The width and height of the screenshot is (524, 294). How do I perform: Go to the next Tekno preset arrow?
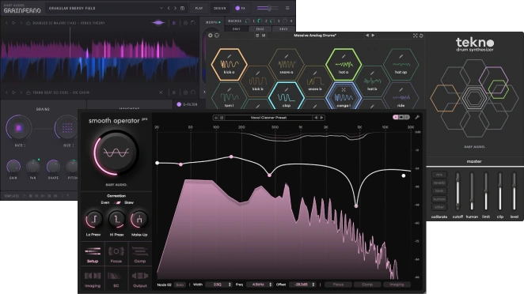[373, 35]
